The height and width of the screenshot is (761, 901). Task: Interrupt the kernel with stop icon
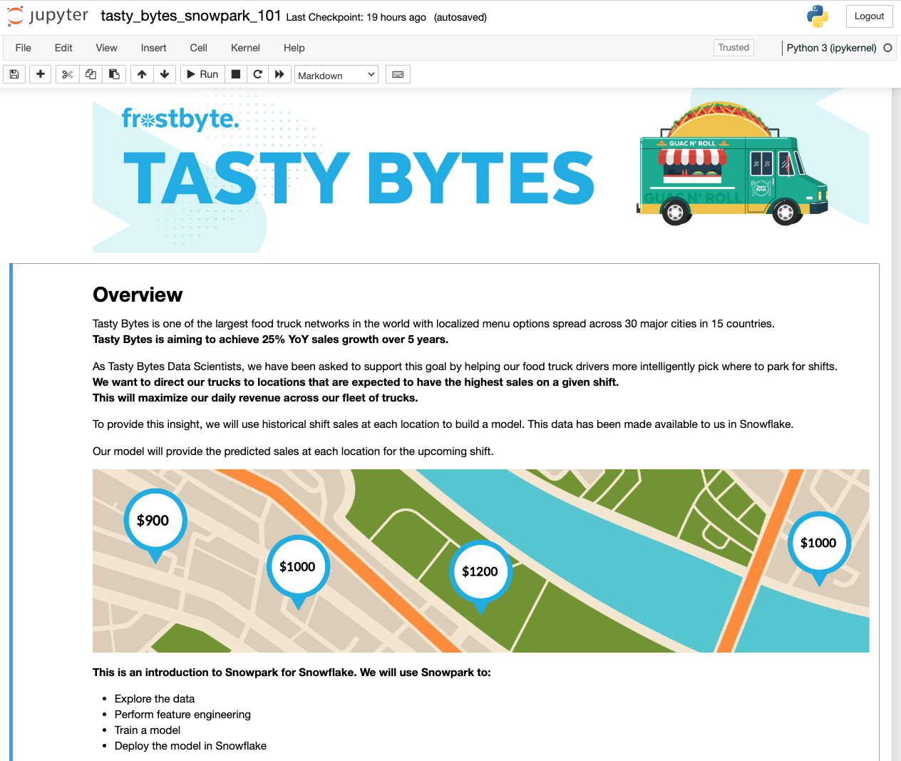pyautogui.click(x=236, y=74)
